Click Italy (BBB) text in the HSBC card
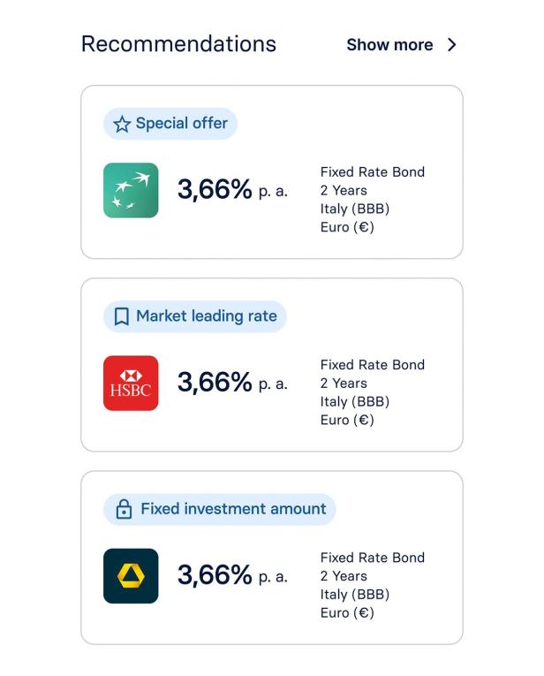The image size is (544, 676). click(x=354, y=401)
